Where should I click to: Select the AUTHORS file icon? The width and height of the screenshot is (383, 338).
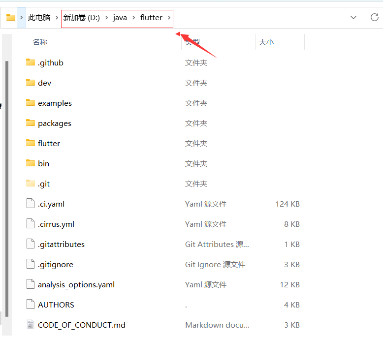[31, 305]
